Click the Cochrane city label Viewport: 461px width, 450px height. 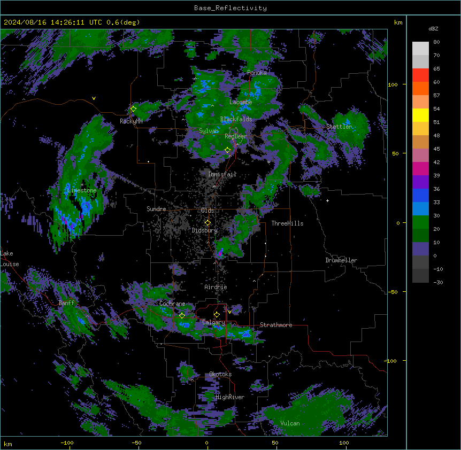pos(172,304)
